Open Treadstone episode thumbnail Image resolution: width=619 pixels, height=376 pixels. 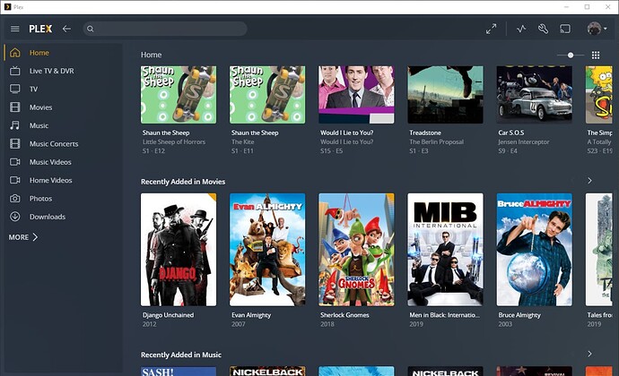[445, 95]
